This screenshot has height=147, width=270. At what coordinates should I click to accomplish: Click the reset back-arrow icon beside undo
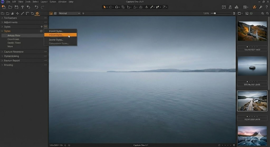coord(28,7)
